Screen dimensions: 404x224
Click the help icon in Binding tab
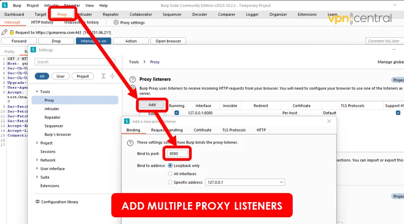pos(130,143)
